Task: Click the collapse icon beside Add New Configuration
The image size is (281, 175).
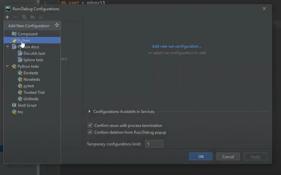Action: click(x=57, y=25)
